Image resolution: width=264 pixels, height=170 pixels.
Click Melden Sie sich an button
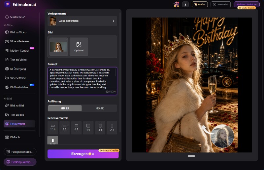(247, 4)
